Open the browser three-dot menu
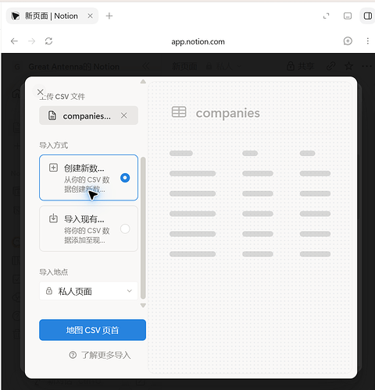Viewport: 375px width, 390px height. tap(368, 41)
